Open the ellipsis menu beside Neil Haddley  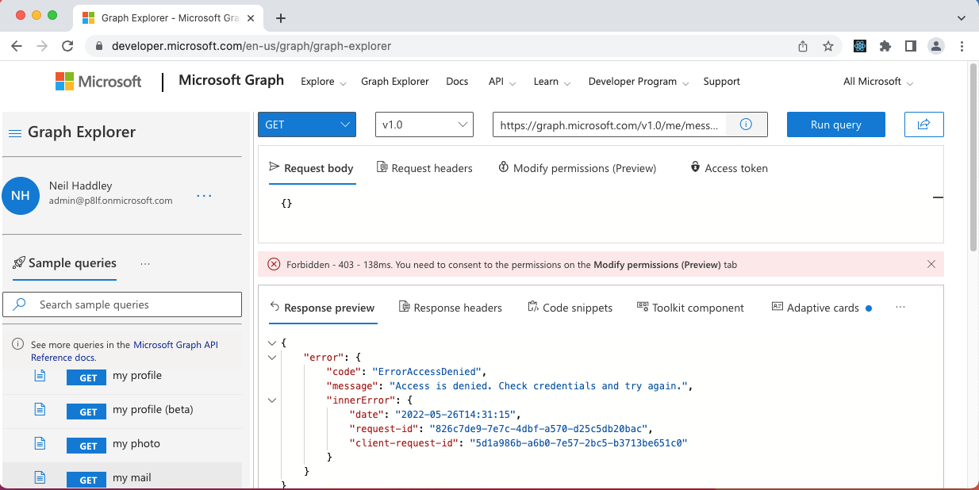tap(204, 195)
